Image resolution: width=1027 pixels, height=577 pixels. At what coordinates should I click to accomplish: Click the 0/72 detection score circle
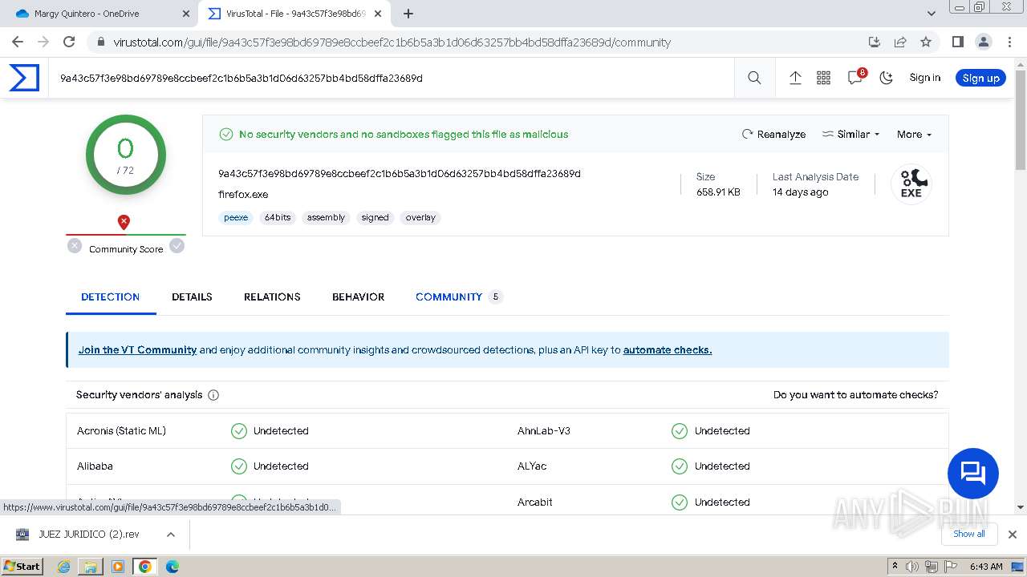pyautogui.click(x=125, y=155)
